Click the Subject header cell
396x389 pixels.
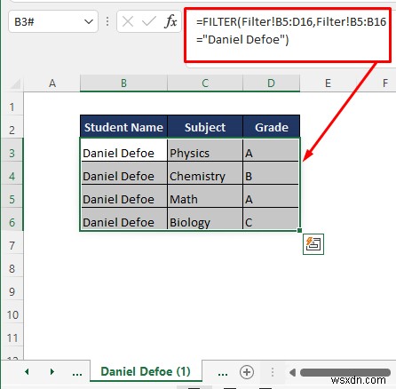pos(205,127)
